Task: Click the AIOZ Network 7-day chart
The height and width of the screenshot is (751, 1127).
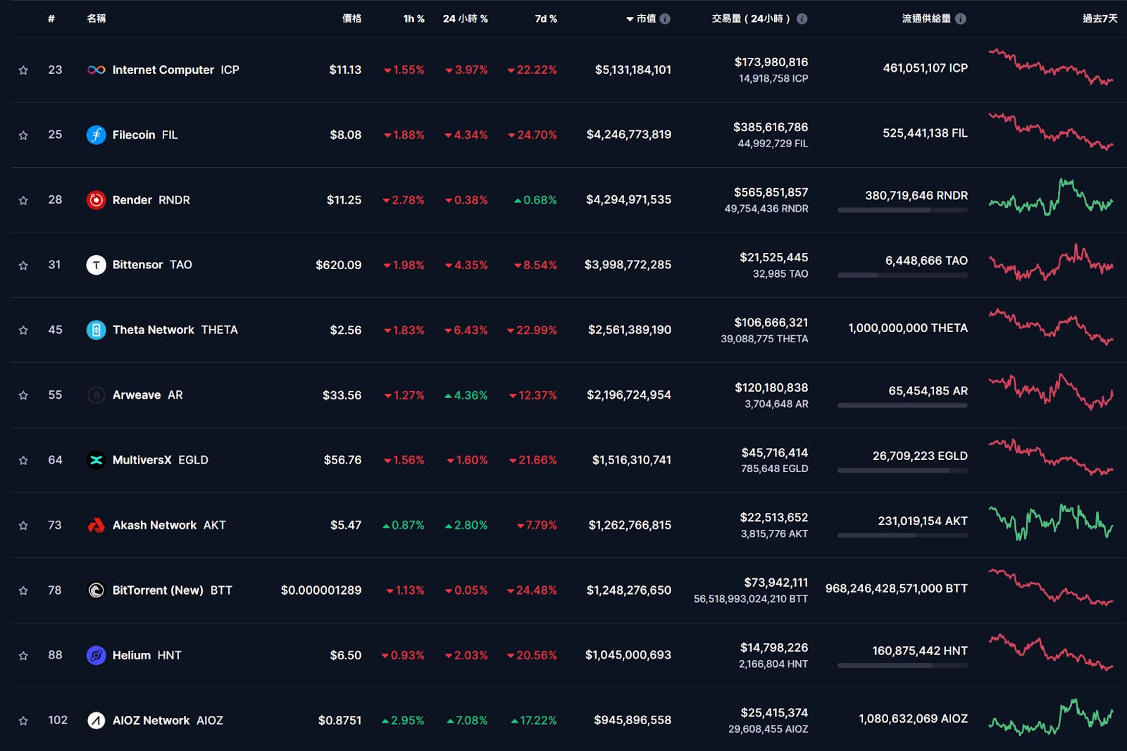Action: 1051,717
